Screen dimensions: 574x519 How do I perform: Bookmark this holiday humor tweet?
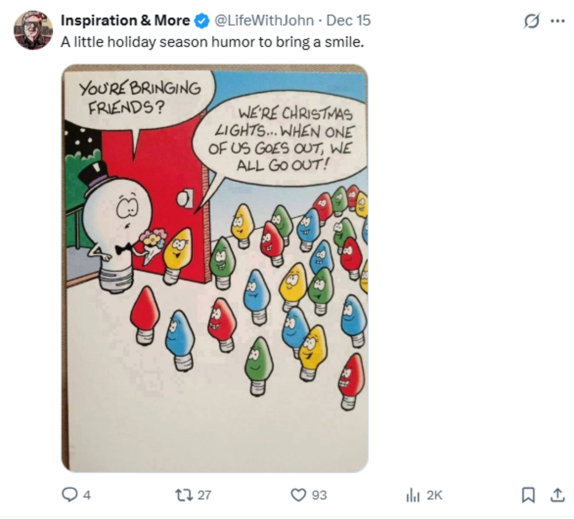[x=528, y=495]
